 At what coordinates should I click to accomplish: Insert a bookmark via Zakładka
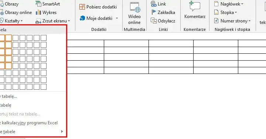pyautogui.click(x=163, y=13)
